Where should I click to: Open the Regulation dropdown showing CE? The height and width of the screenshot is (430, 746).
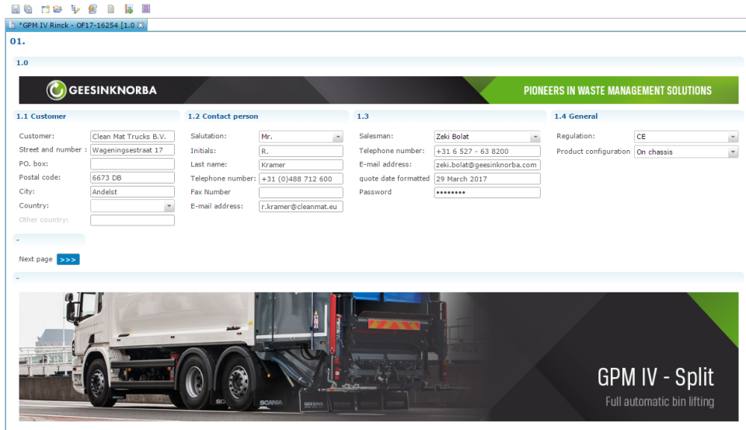tap(733, 137)
